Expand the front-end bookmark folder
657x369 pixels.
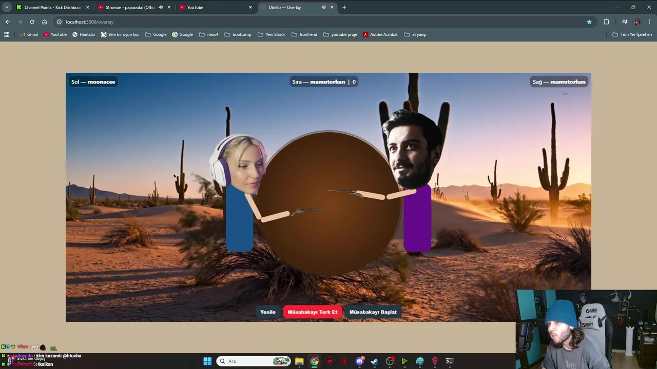304,34
